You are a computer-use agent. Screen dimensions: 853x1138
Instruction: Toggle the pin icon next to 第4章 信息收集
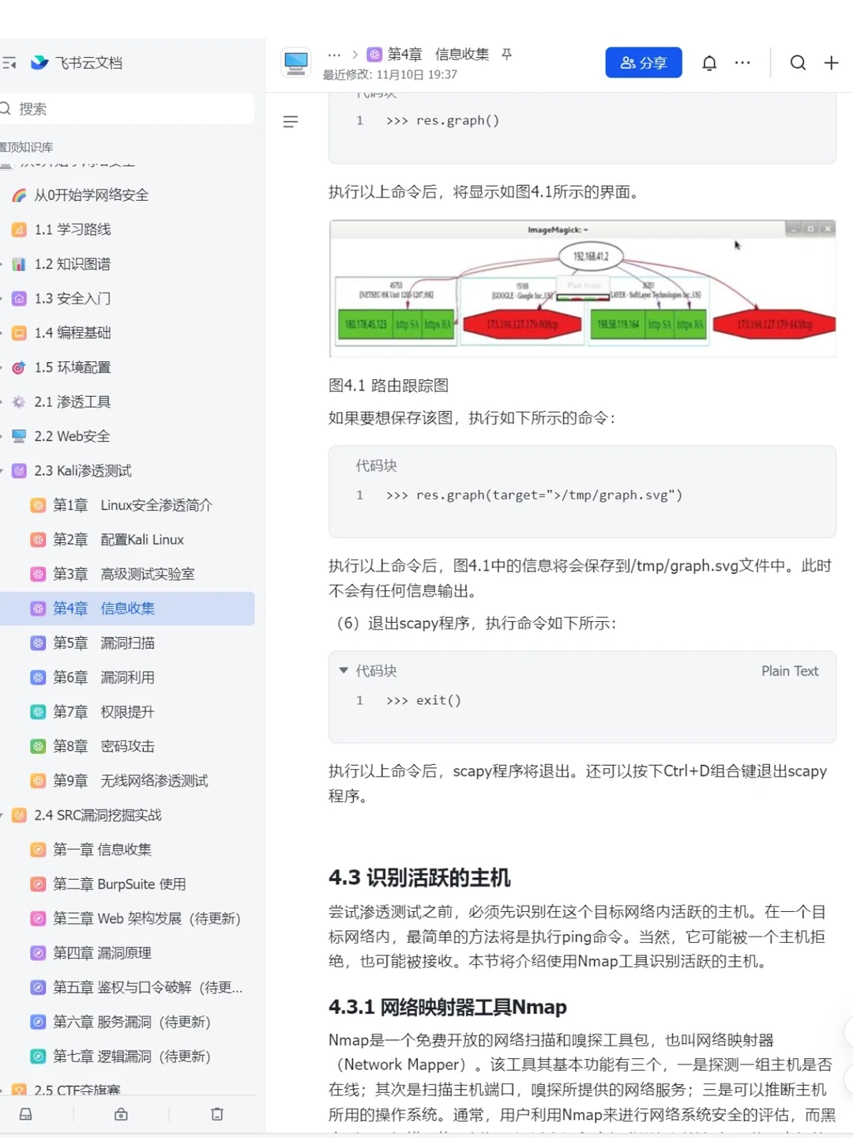(x=506, y=55)
